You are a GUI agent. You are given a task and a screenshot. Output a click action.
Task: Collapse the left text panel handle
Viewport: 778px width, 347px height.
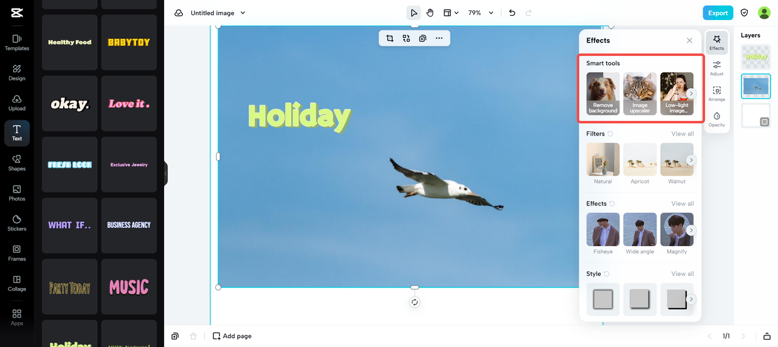point(165,173)
